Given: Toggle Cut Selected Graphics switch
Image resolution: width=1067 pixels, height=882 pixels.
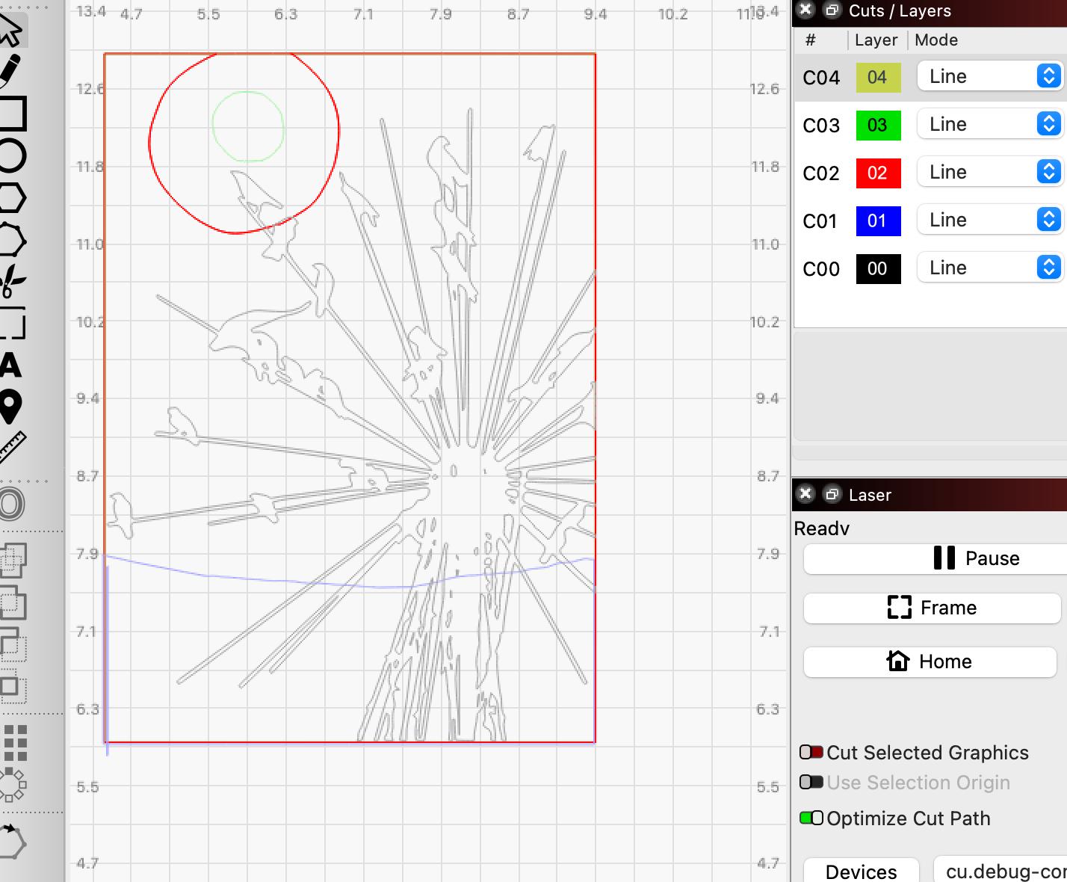Looking at the screenshot, I should pyautogui.click(x=811, y=752).
